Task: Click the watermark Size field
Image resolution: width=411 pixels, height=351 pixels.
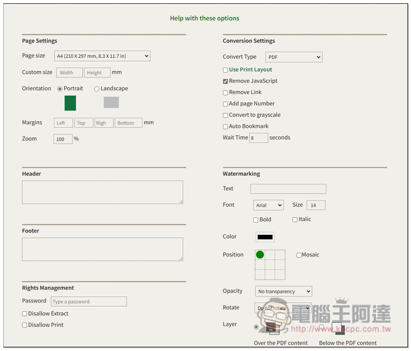Action: pyautogui.click(x=316, y=205)
